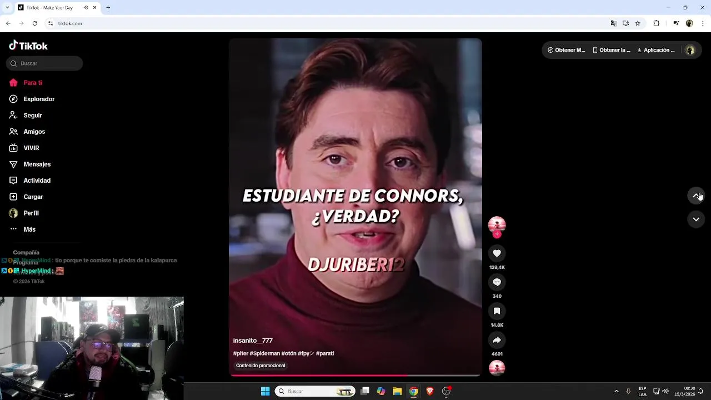Open the volume control in system tray
This screenshot has height=400, width=711.
click(665, 391)
